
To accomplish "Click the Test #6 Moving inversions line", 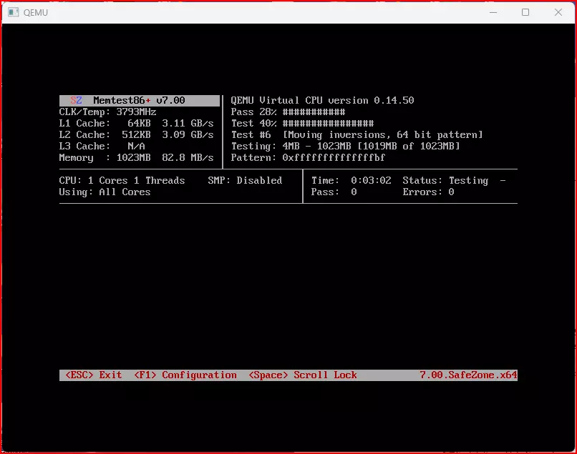I will pos(357,134).
